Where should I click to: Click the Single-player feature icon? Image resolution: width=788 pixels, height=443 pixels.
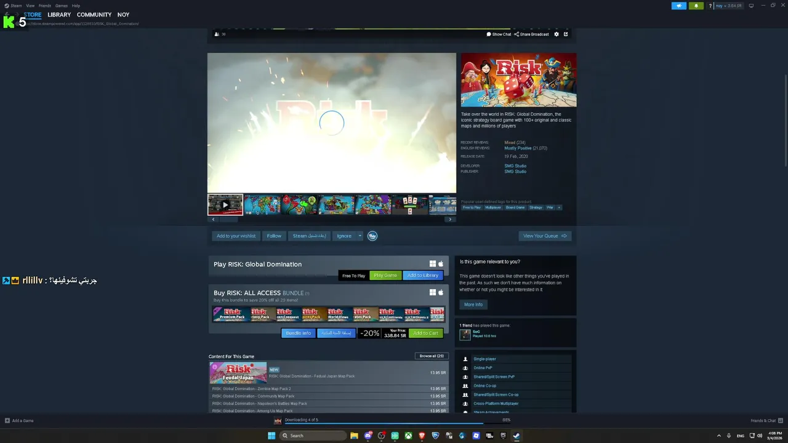click(465, 359)
